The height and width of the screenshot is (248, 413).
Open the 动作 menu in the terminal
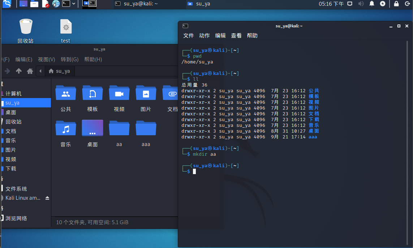click(x=205, y=35)
